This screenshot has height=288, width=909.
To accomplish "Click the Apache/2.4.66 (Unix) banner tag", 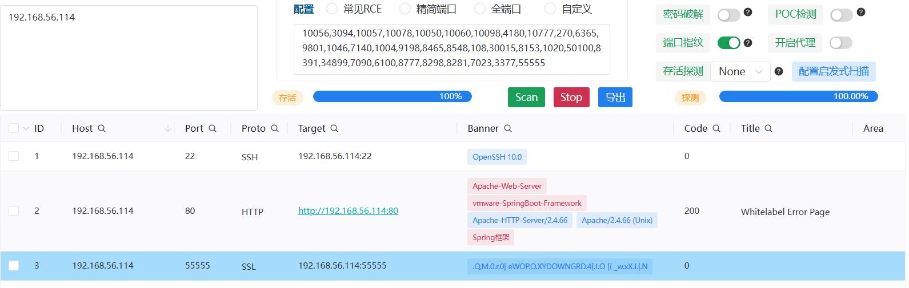I will (617, 220).
